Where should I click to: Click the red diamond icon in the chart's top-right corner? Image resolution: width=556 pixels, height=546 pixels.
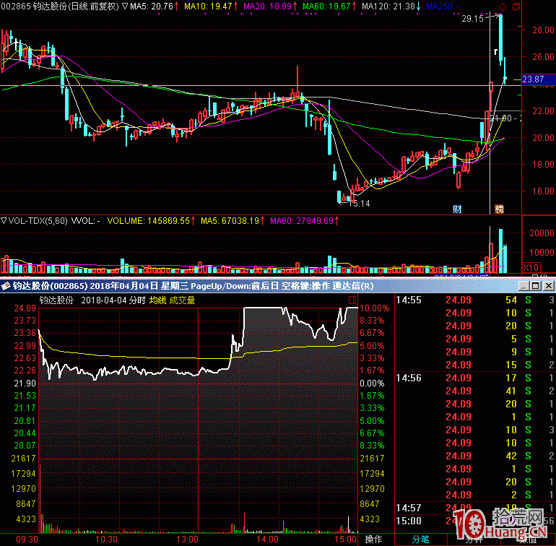[x=503, y=6]
